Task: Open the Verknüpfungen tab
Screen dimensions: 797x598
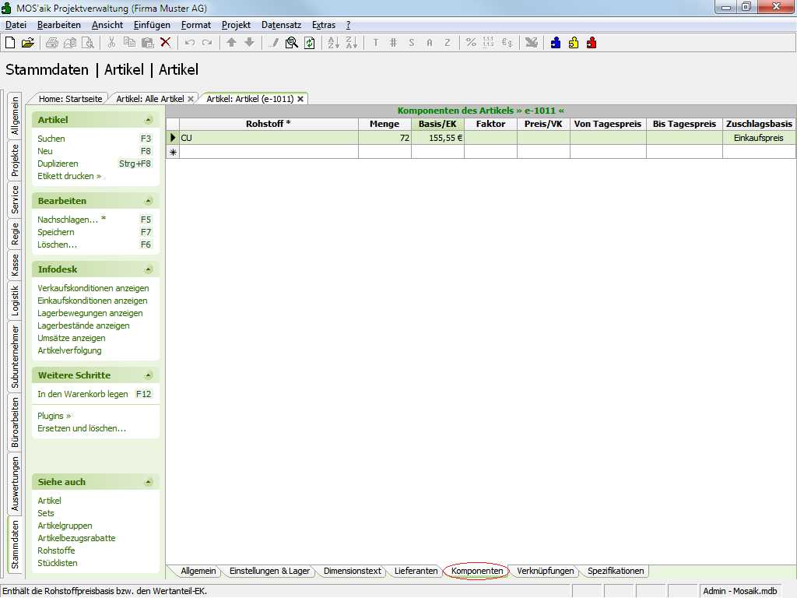Action: click(x=546, y=571)
